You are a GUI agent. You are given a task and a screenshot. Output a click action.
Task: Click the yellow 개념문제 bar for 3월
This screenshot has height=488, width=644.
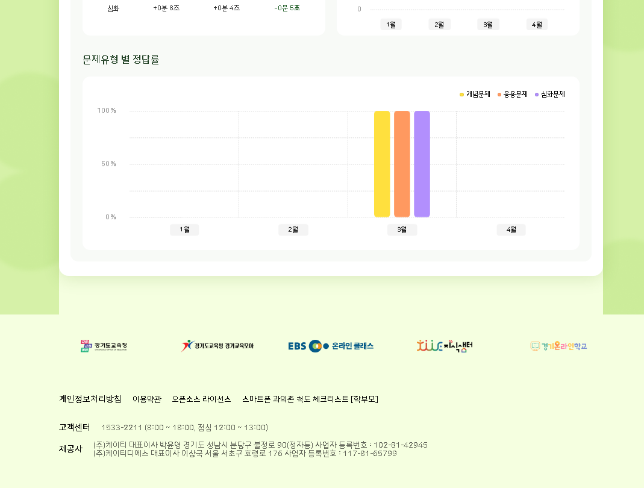tap(382, 164)
